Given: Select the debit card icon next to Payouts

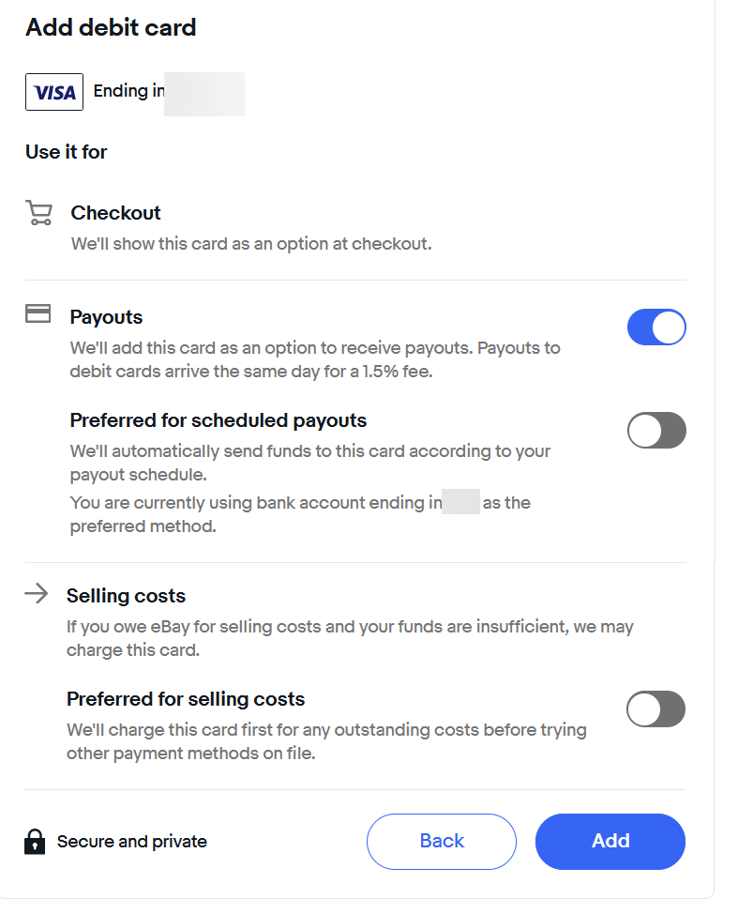Looking at the screenshot, I should tap(38, 313).
